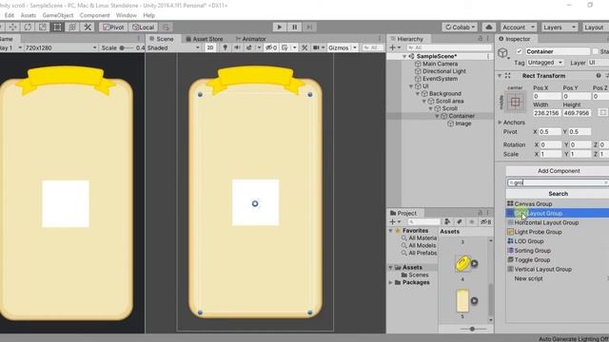Toggle Container active checkbox in Inspector
Image resolution: width=609 pixels, height=342 pixels.
520,51
